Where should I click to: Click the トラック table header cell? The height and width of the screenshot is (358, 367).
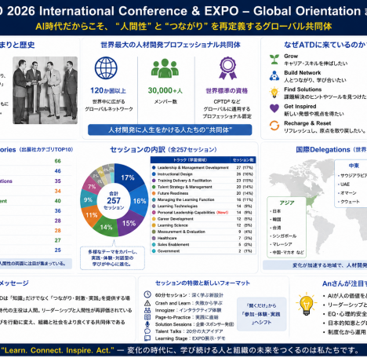190,160
